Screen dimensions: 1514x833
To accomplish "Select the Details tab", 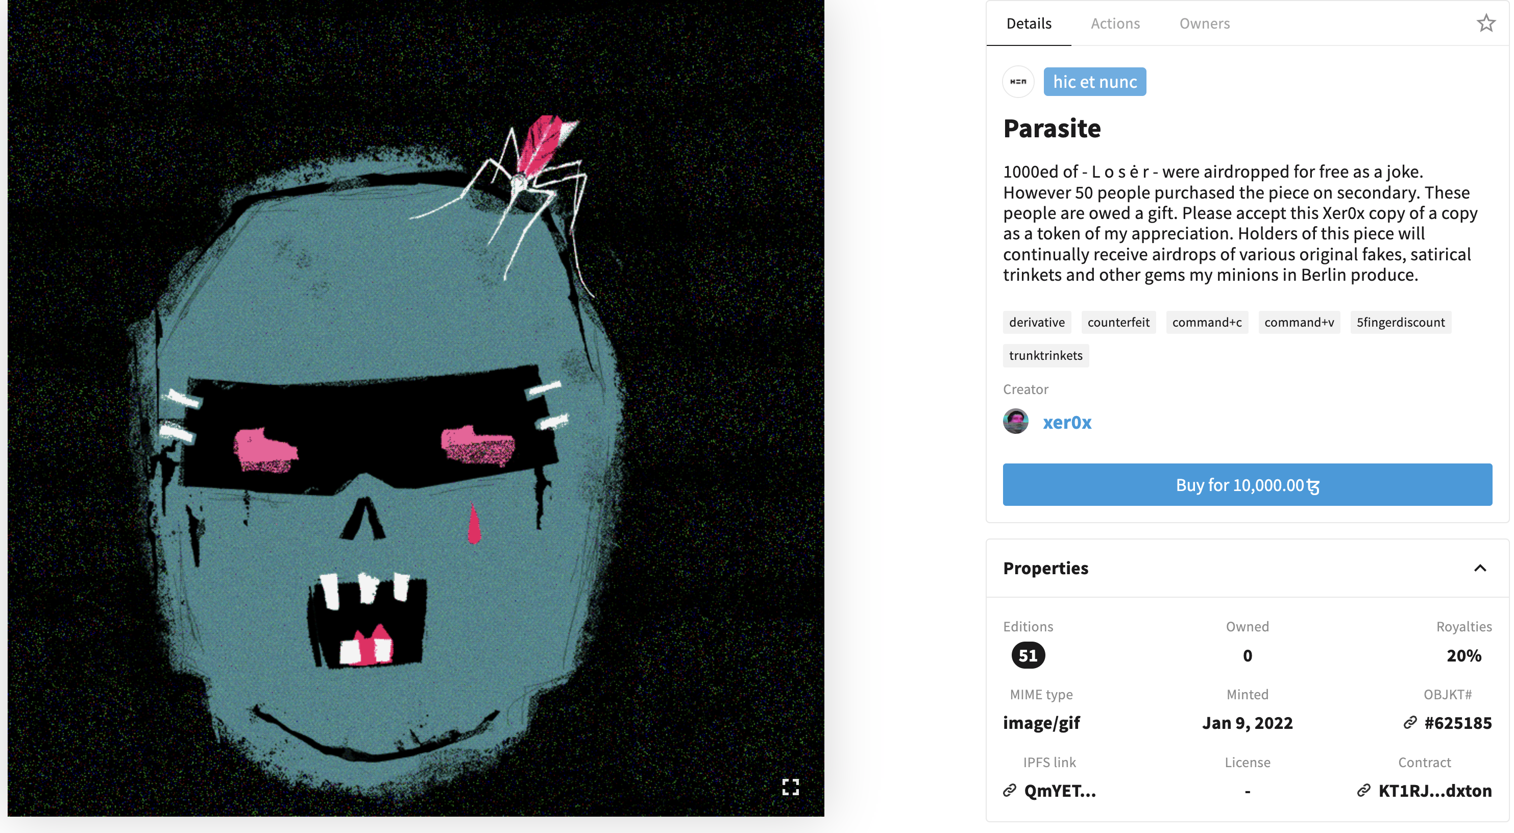I will [x=1029, y=23].
